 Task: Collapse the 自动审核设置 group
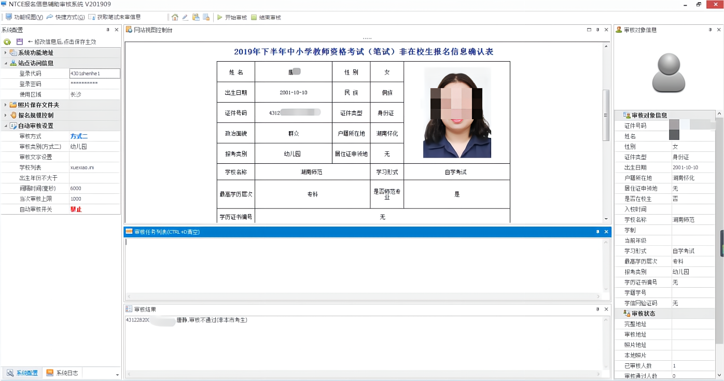pyautogui.click(x=5, y=125)
